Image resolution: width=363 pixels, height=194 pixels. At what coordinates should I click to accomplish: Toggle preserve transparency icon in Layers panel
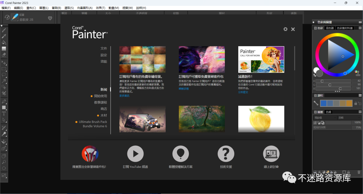point(315,123)
